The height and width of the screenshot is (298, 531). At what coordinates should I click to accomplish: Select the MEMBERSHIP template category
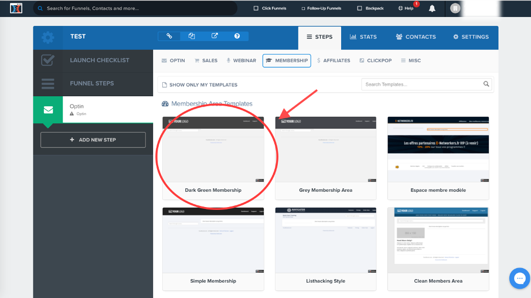(x=287, y=60)
